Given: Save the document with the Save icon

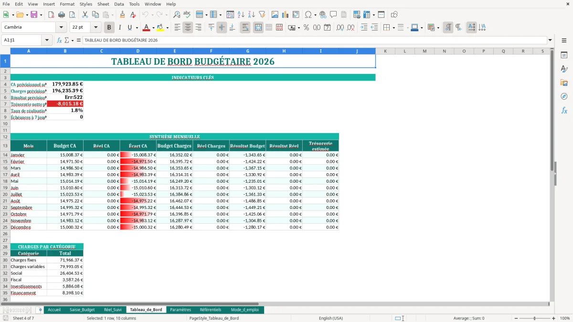Looking at the screenshot, I should click(x=34, y=15).
